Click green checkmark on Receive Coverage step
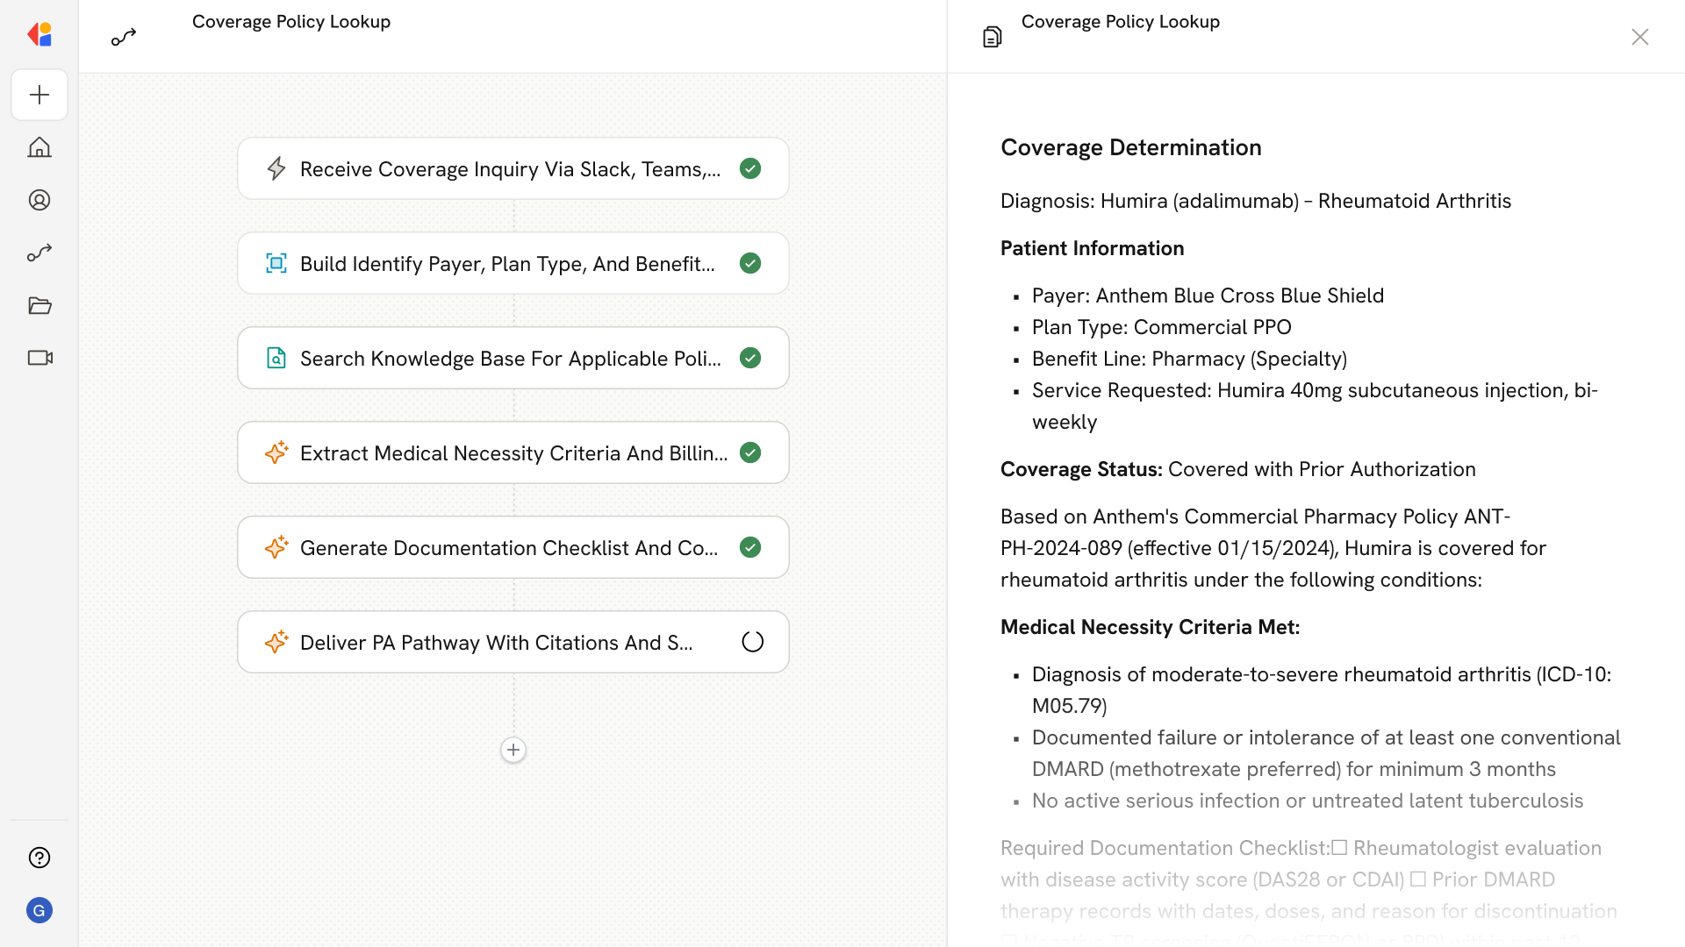Viewport: 1685px width, 947px height. [750, 168]
